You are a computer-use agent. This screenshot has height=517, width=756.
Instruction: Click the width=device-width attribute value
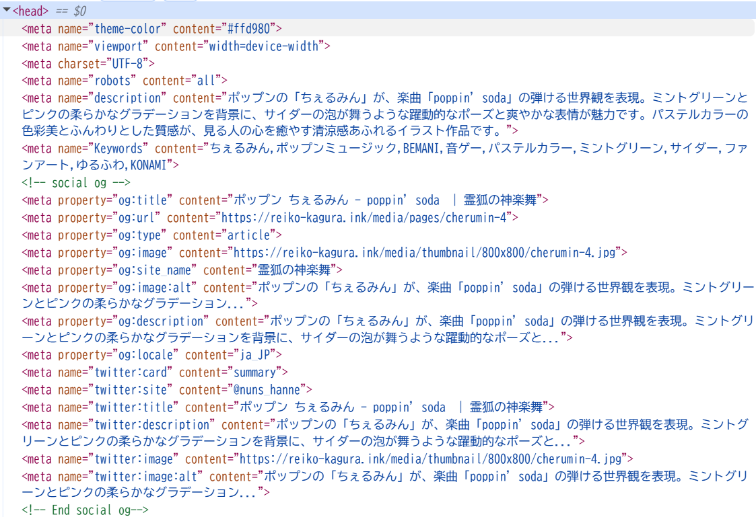pos(264,46)
